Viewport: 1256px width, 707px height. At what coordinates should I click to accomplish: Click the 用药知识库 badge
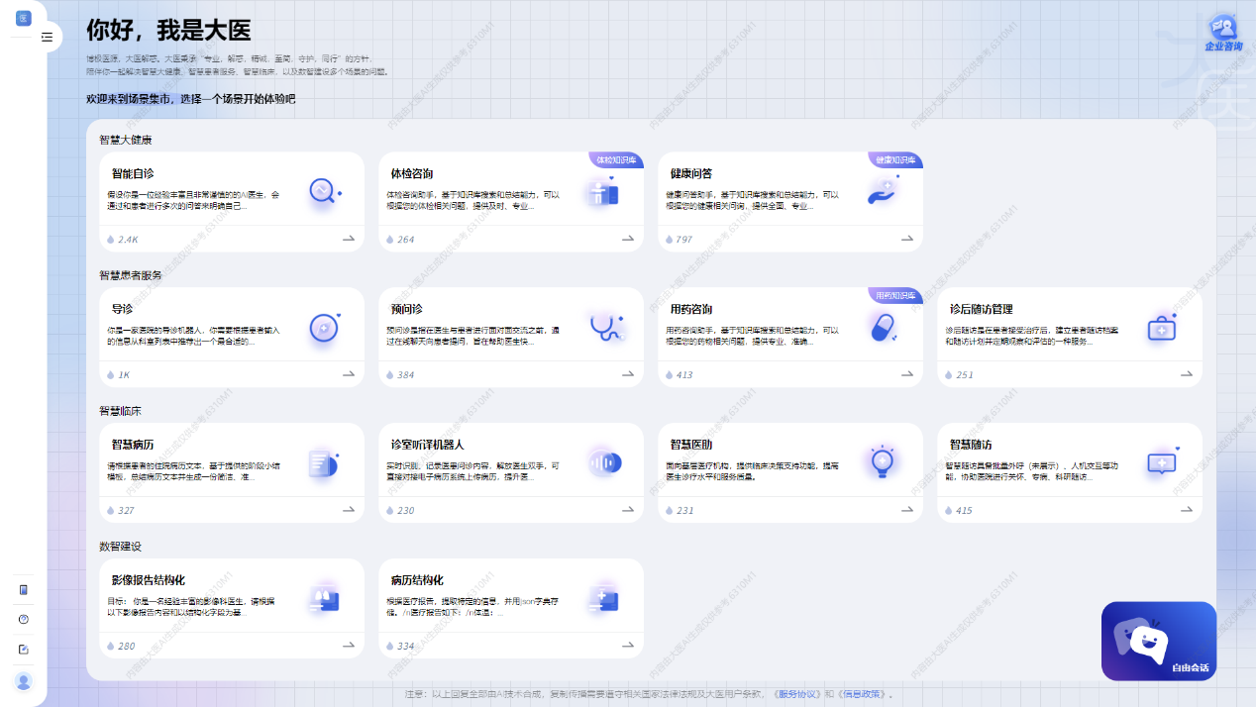pyautogui.click(x=895, y=295)
